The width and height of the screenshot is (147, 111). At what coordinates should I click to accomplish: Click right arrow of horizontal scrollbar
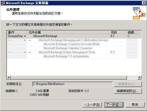tap(139, 77)
